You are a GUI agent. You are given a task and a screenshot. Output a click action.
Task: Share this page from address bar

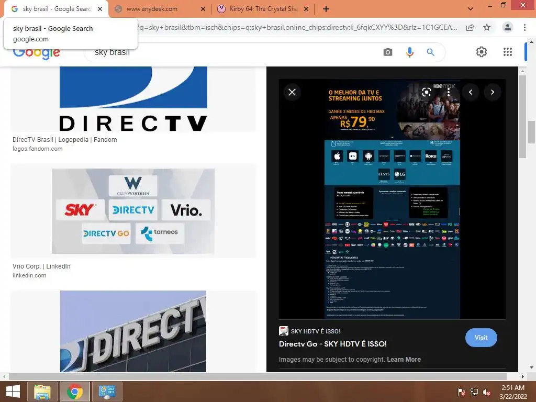click(470, 27)
